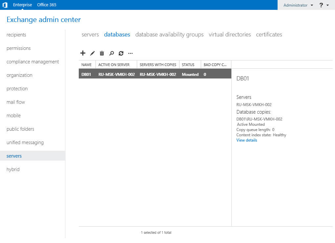
Task: Expand the help menu arrow
Action: 328,5
